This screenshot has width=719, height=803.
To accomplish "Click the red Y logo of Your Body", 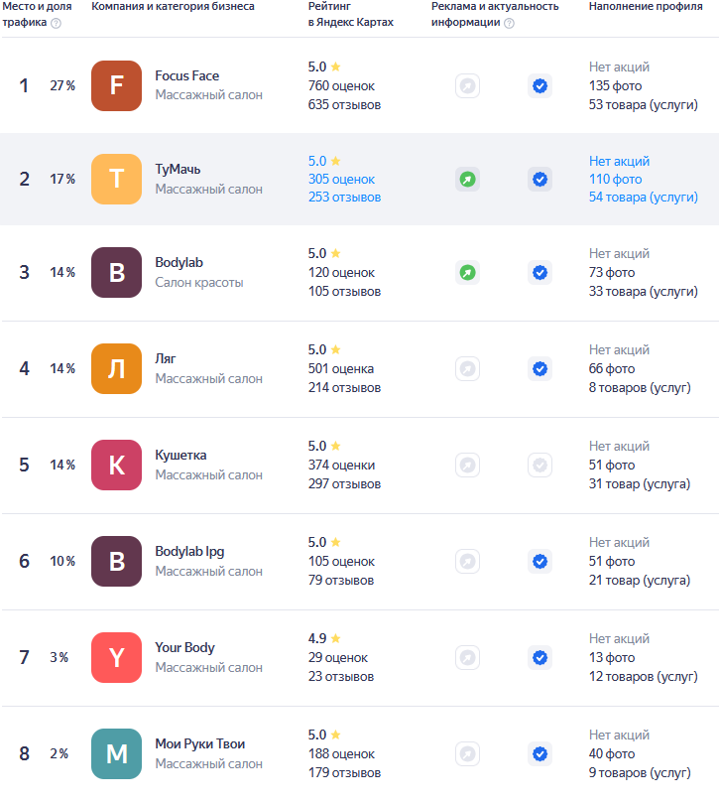I will [116, 657].
